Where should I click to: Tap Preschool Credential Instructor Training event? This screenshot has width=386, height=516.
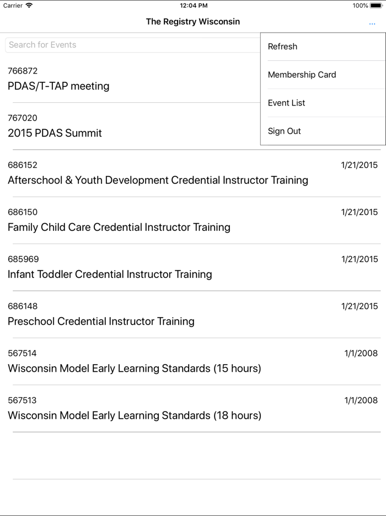pos(101,321)
